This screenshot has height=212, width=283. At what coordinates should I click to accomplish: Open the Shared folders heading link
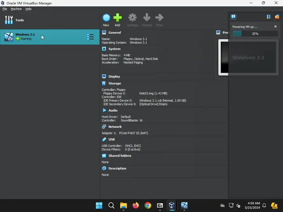point(120,156)
